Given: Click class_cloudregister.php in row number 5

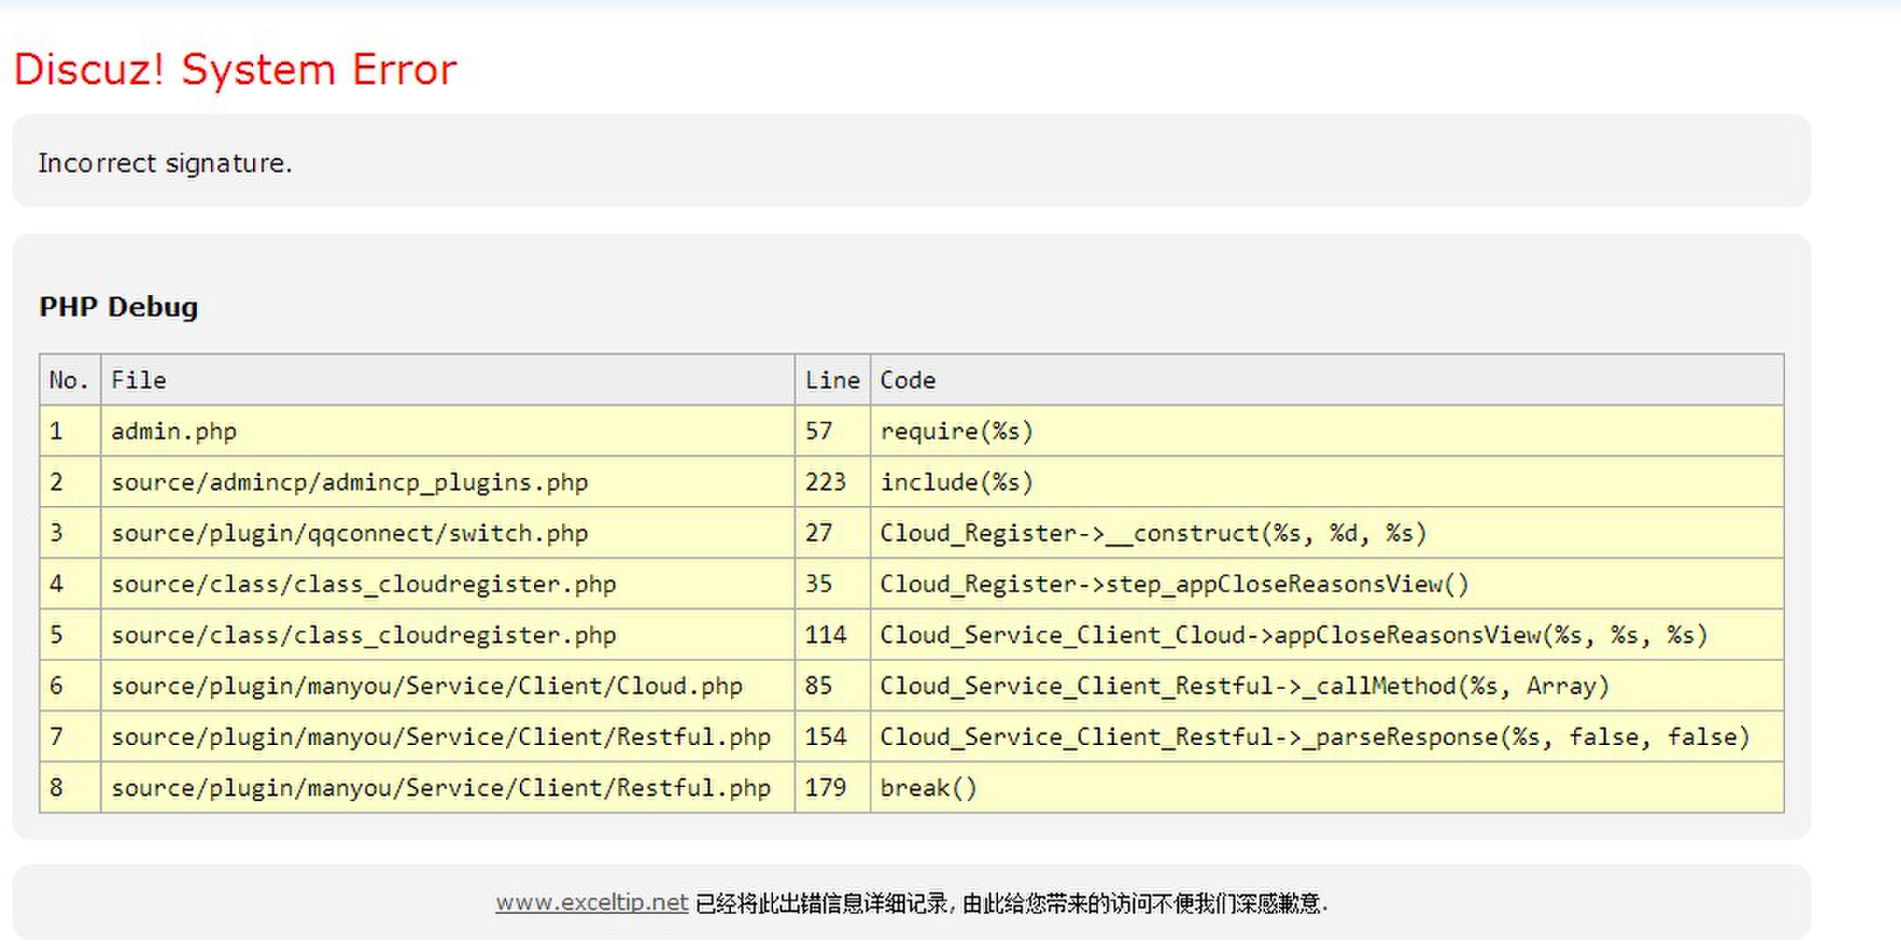Looking at the screenshot, I should click(x=448, y=634).
